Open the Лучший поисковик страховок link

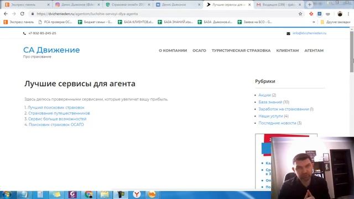coord(56,107)
